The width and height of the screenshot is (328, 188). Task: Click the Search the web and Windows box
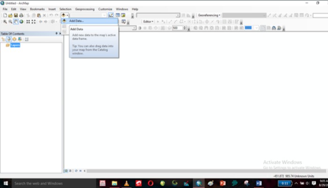click(x=54, y=183)
